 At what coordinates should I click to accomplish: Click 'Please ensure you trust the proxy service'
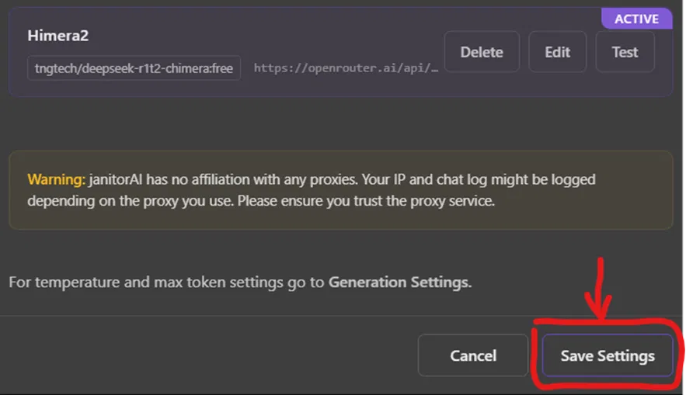click(365, 200)
